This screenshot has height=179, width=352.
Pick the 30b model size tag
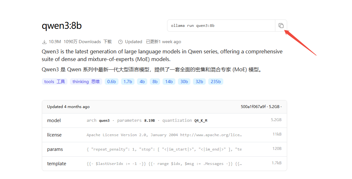click(x=184, y=82)
